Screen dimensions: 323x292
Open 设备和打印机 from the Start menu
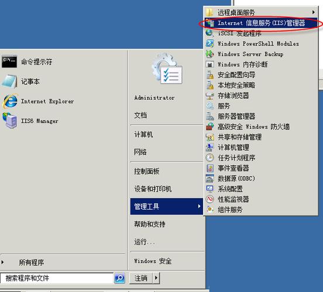[153, 189]
